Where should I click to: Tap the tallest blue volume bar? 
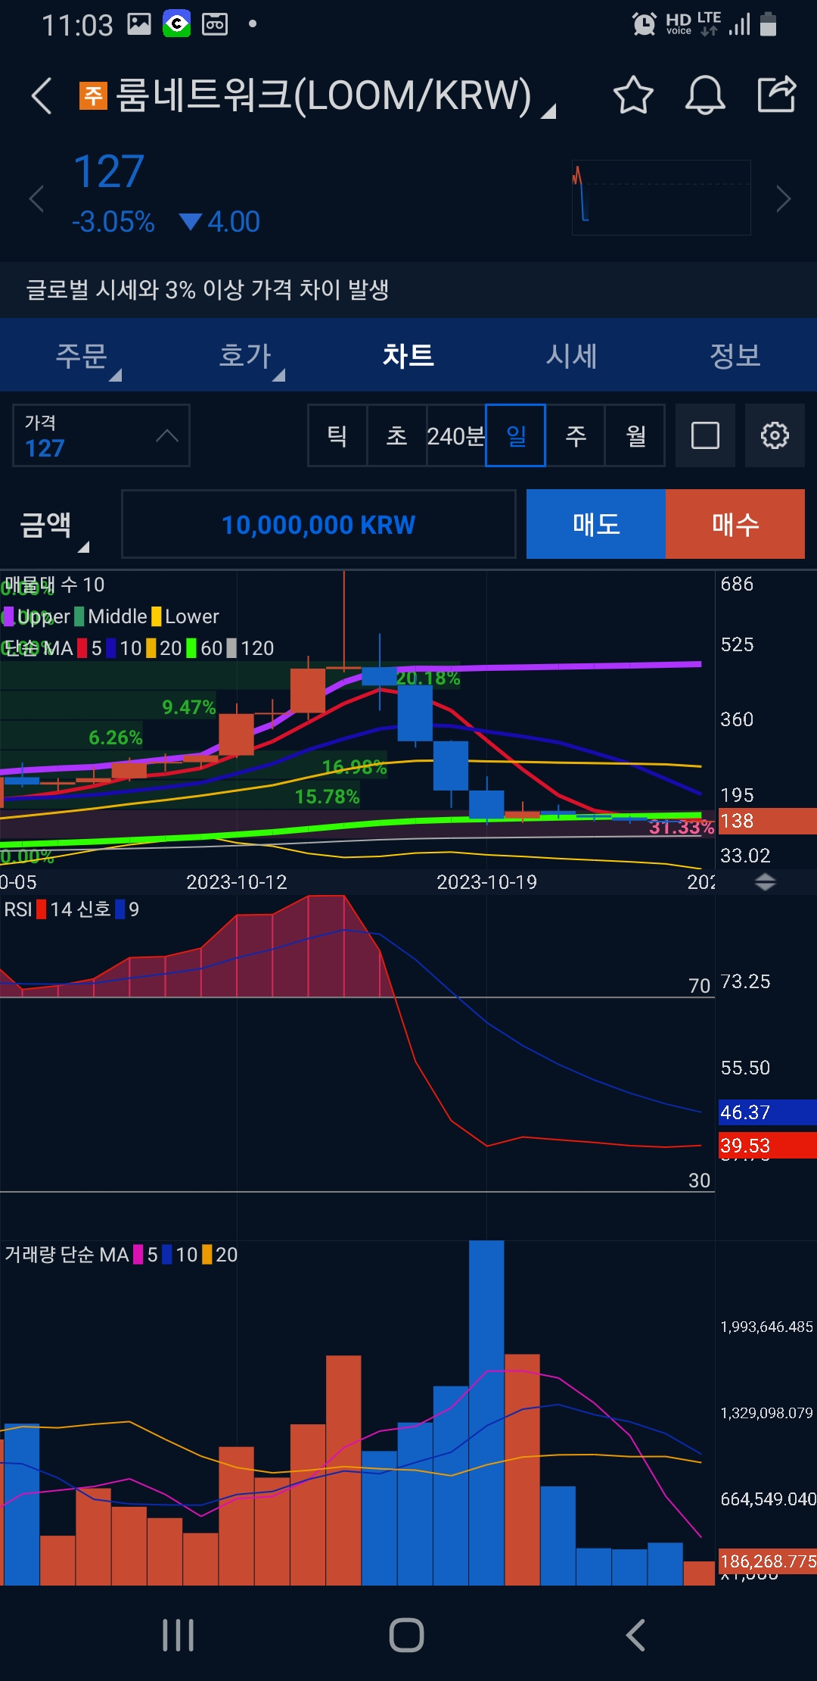pyautogui.click(x=486, y=1413)
